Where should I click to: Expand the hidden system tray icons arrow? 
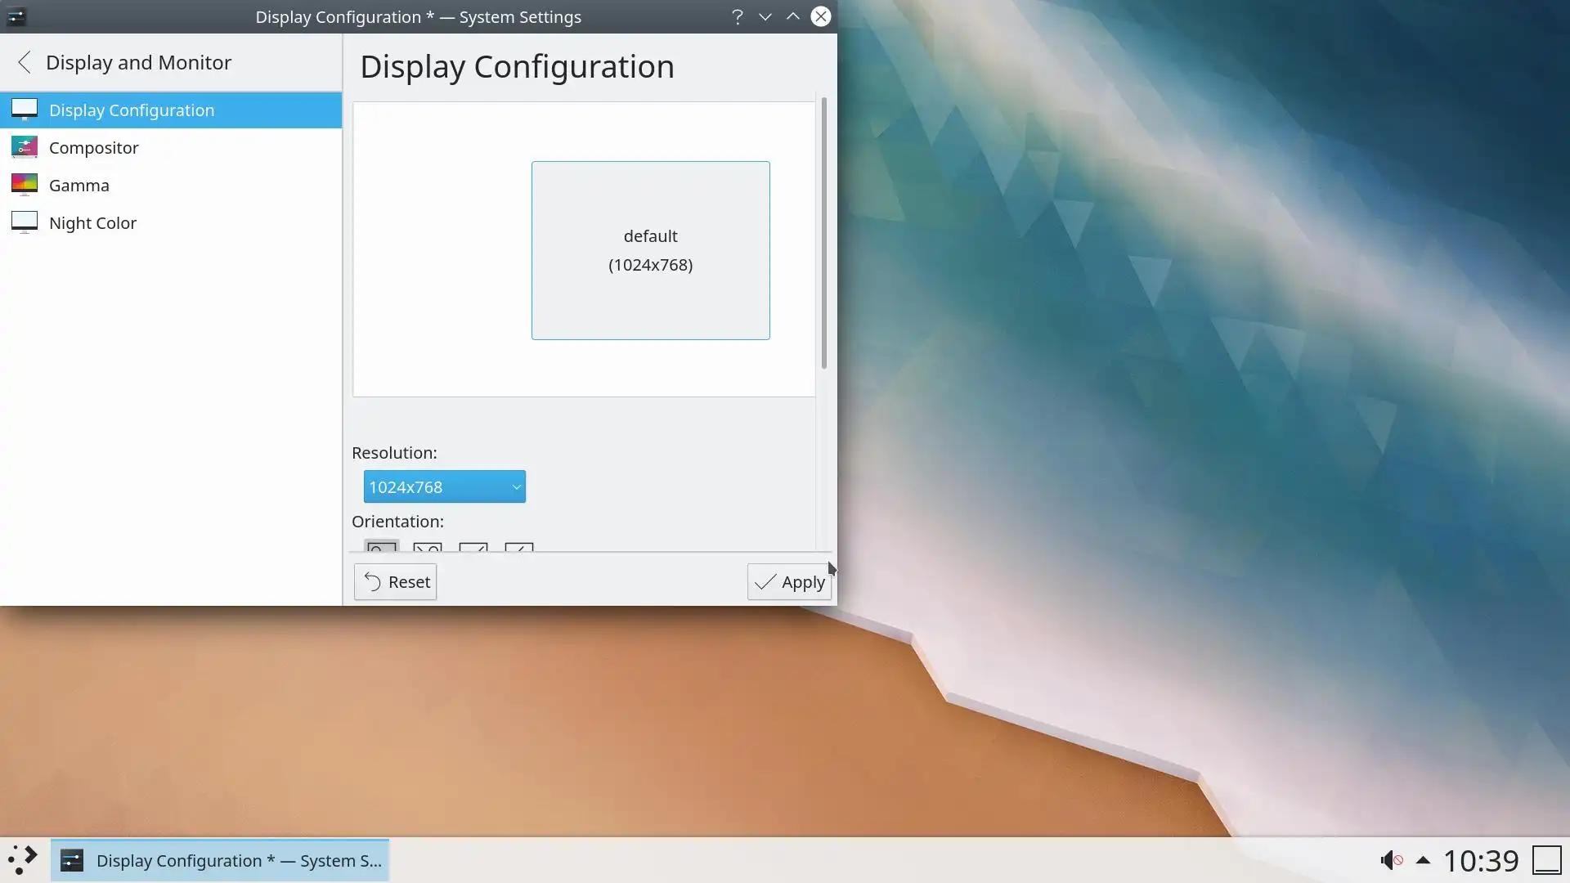[1423, 860]
